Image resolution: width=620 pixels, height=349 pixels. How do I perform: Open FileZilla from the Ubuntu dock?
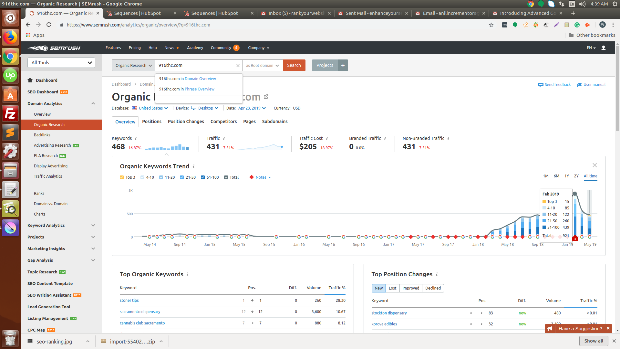[x=10, y=114]
